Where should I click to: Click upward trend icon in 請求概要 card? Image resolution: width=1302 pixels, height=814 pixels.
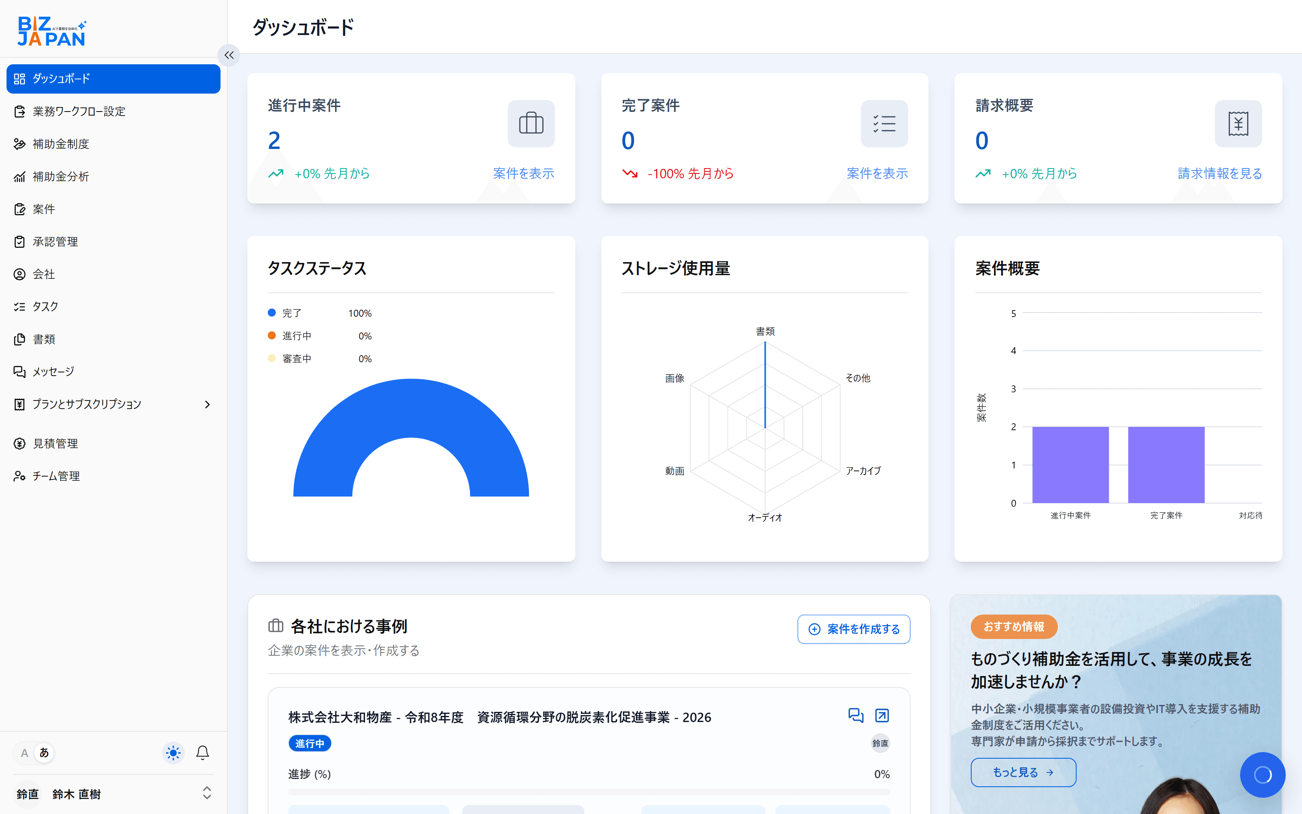[983, 173]
